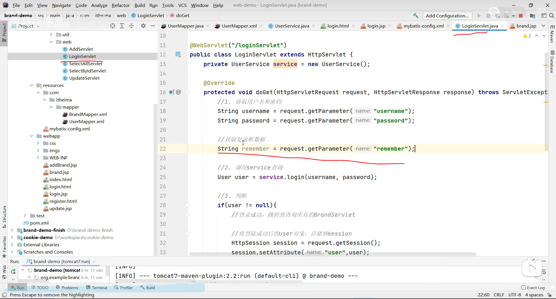
Task: Toggle code folding for doGet method
Action: tap(187, 92)
